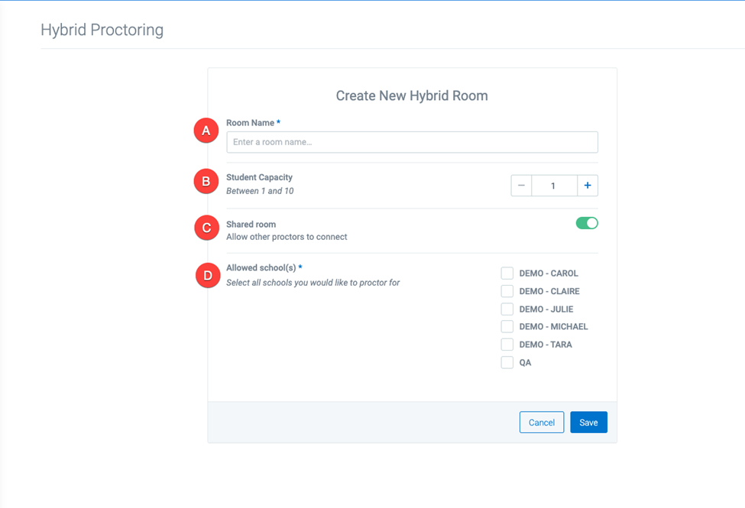The height and width of the screenshot is (508, 745).
Task: Click the DEMO - TARA school label
Action: click(x=546, y=345)
